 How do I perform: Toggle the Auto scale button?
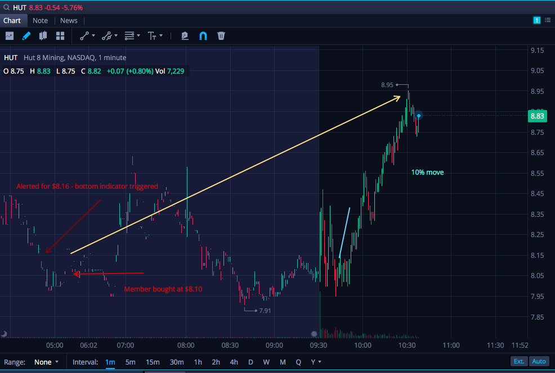[x=539, y=361]
